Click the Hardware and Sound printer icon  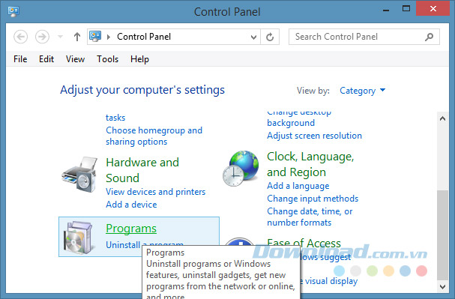(79, 175)
